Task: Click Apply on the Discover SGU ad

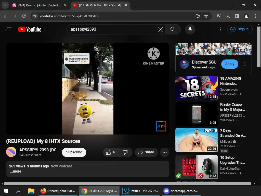Action: click(x=230, y=64)
